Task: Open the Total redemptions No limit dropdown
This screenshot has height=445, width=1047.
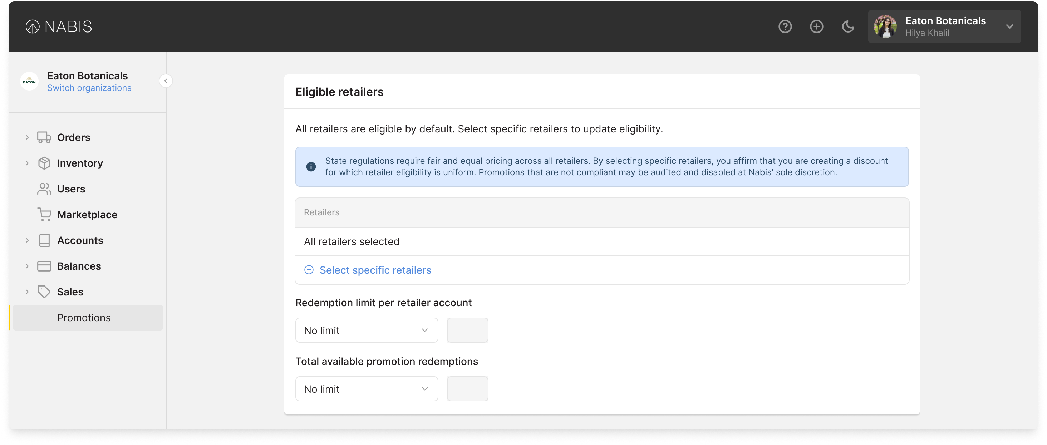Action: pyautogui.click(x=366, y=389)
